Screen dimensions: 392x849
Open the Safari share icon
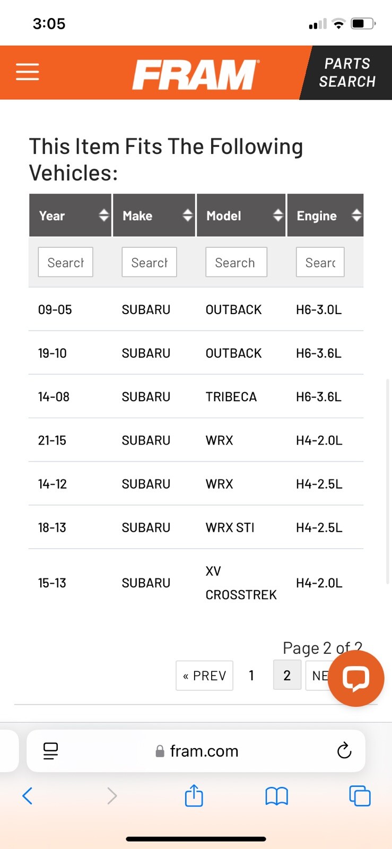point(194,795)
